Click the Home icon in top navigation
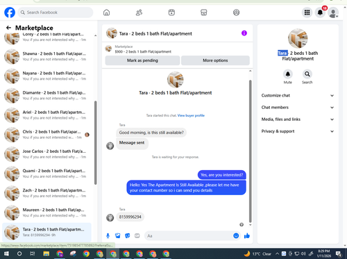This screenshot has height=259, width=347. click(106, 12)
